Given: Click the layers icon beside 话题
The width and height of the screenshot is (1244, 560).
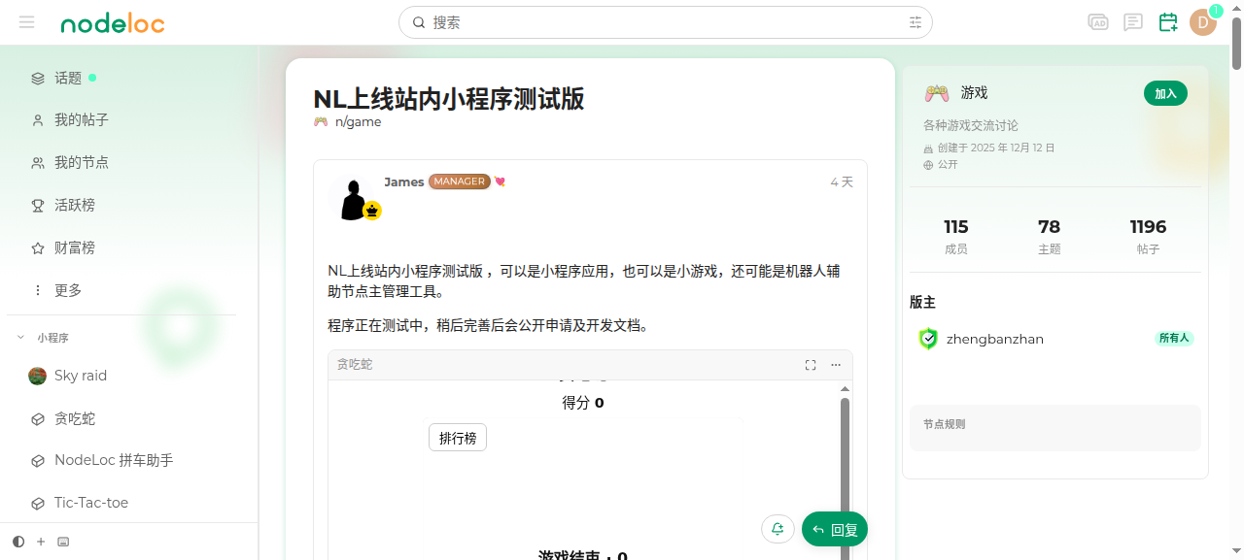Looking at the screenshot, I should pyautogui.click(x=38, y=78).
